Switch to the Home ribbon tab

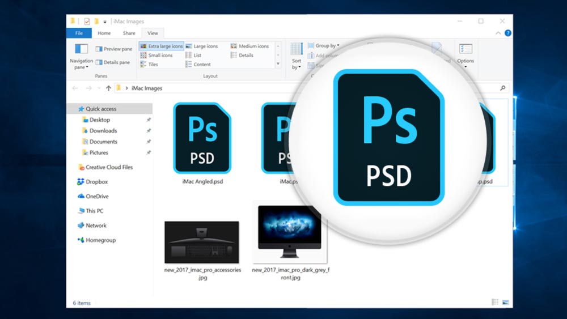pos(104,33)
